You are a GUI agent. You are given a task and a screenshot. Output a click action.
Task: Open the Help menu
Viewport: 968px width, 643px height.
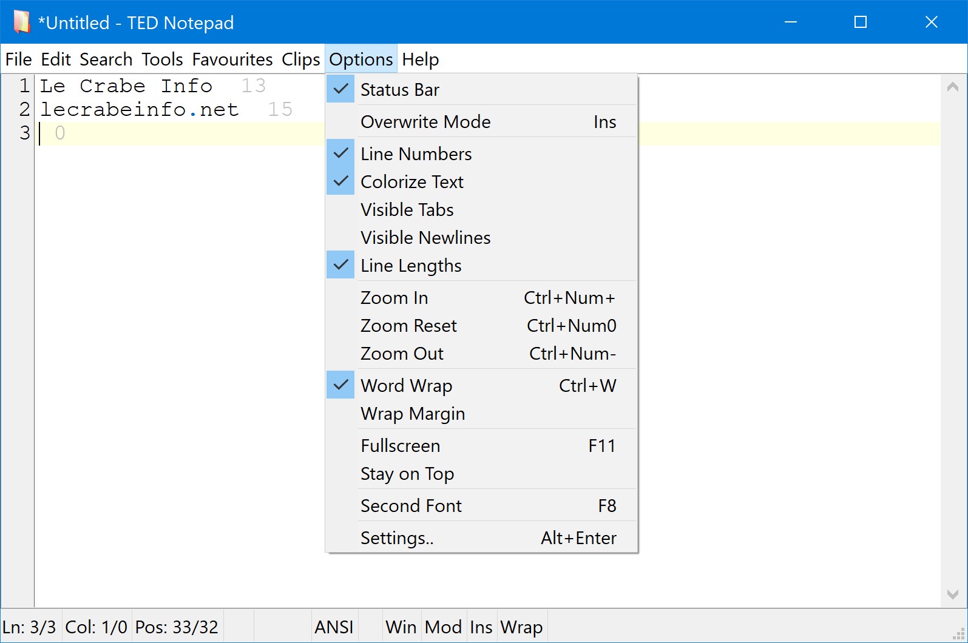point(421,59)
